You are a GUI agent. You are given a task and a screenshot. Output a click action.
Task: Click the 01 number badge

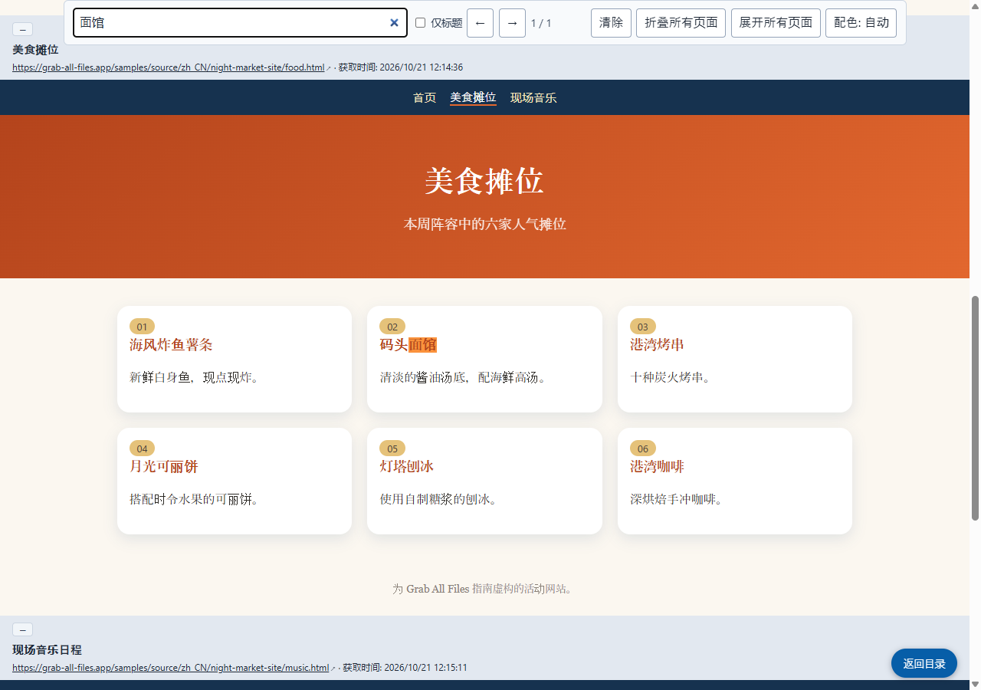tap(142, 327)
